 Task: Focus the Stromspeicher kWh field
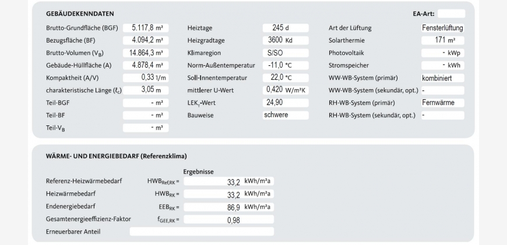click(442, 65)
